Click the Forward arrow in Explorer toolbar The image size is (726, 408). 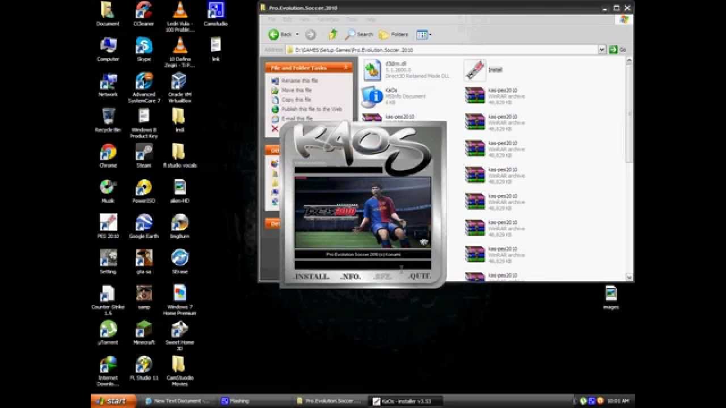[x=310, y=35]
